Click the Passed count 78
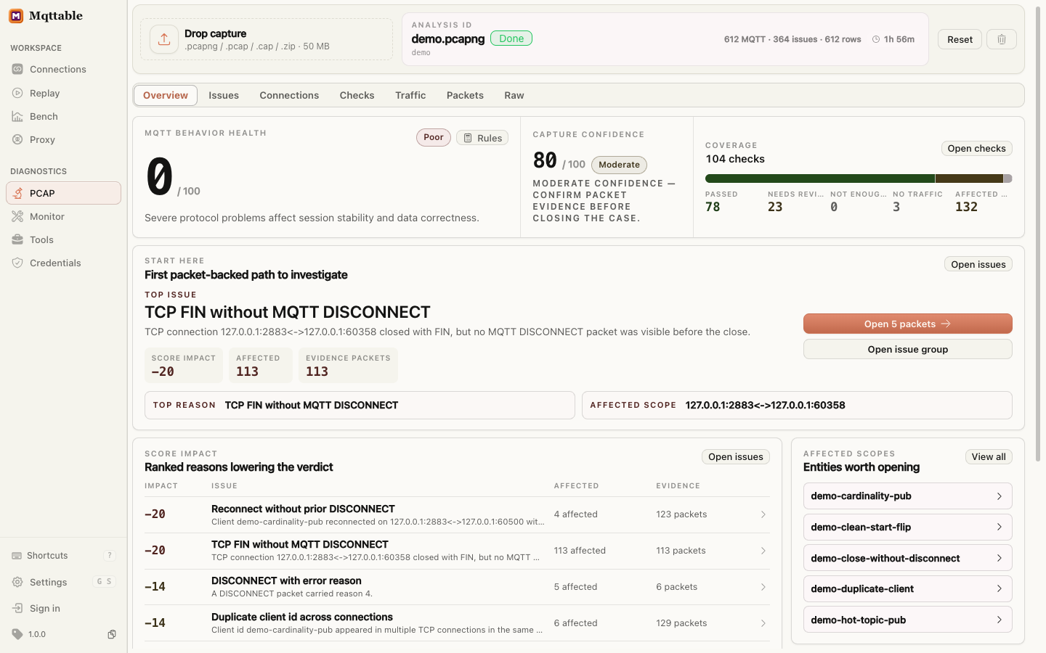1046x653 pixels. pos(713,207)
